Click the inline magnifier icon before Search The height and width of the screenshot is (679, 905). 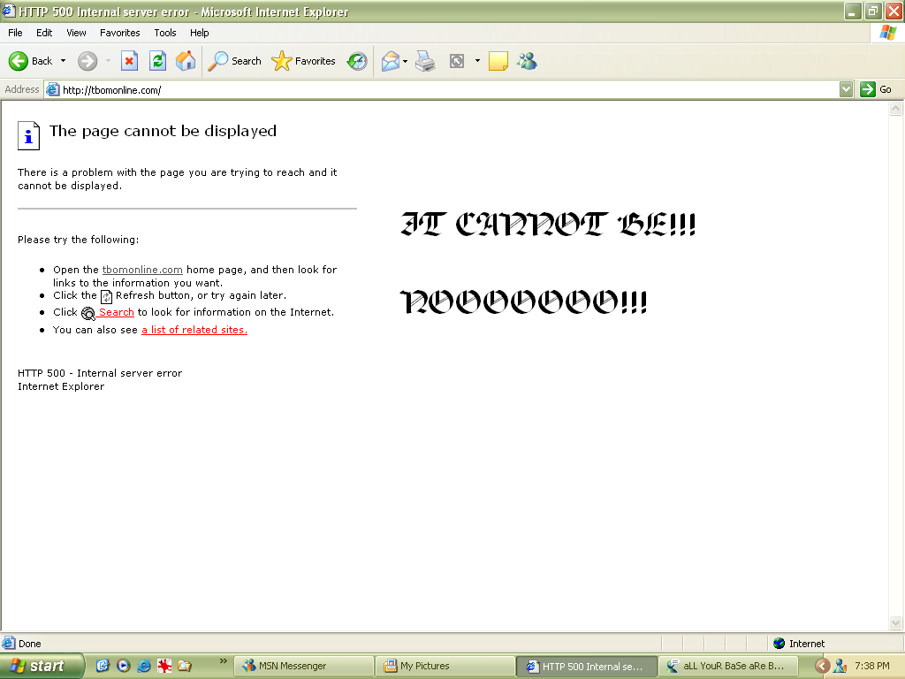(88, 314)
